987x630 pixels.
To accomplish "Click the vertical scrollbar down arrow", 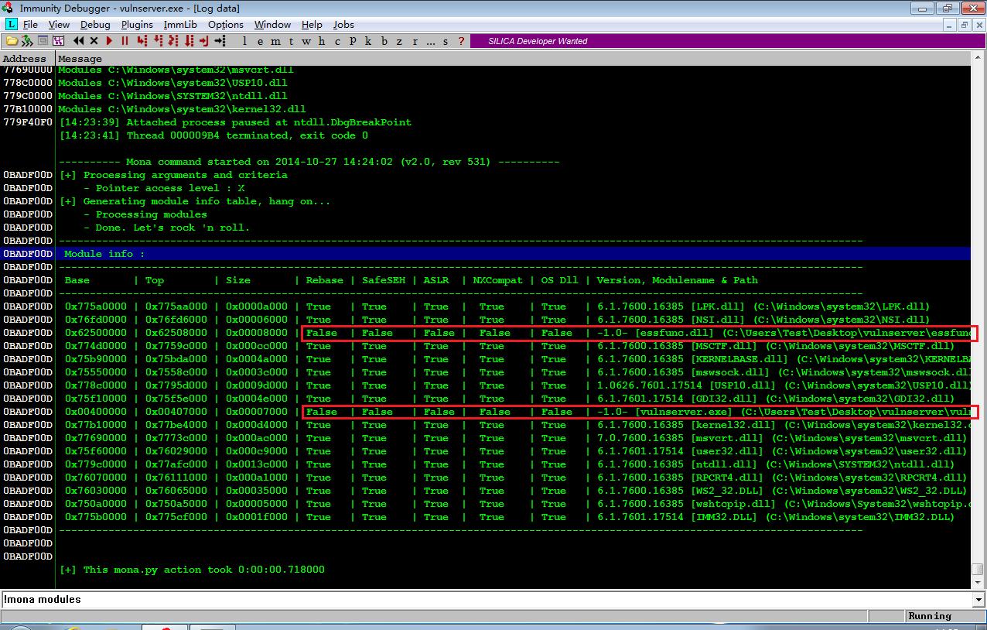I will tap(978, 582).
